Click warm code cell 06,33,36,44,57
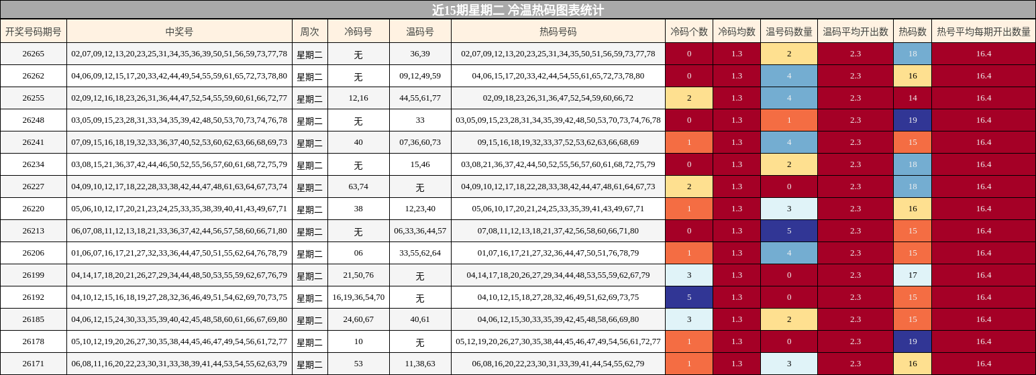This screenshot has width=1036, height=375. 420,231
